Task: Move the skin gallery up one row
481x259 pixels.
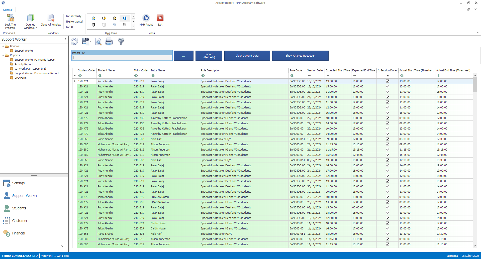Action: [x=133, y=16]
